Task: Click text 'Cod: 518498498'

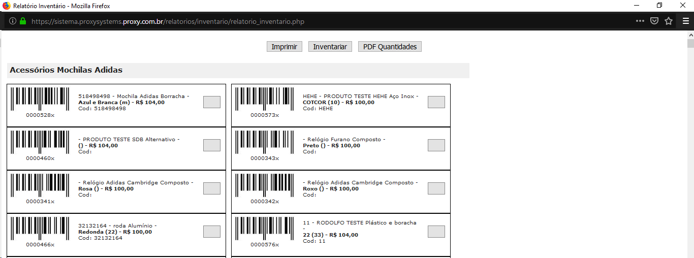Action: 102,109
